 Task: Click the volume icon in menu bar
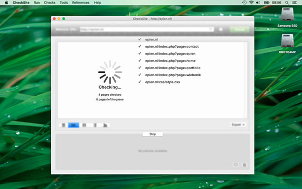click(258, 3)
